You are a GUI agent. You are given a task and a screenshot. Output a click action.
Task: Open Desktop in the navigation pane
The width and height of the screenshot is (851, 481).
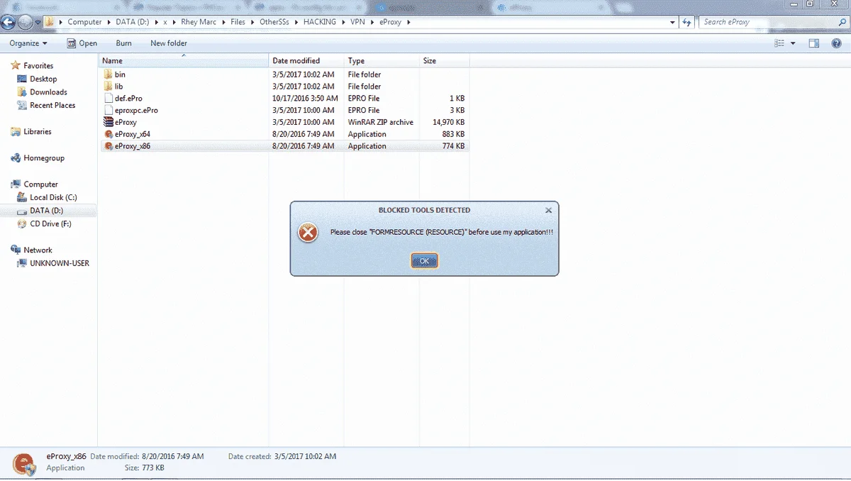point(43,79)
